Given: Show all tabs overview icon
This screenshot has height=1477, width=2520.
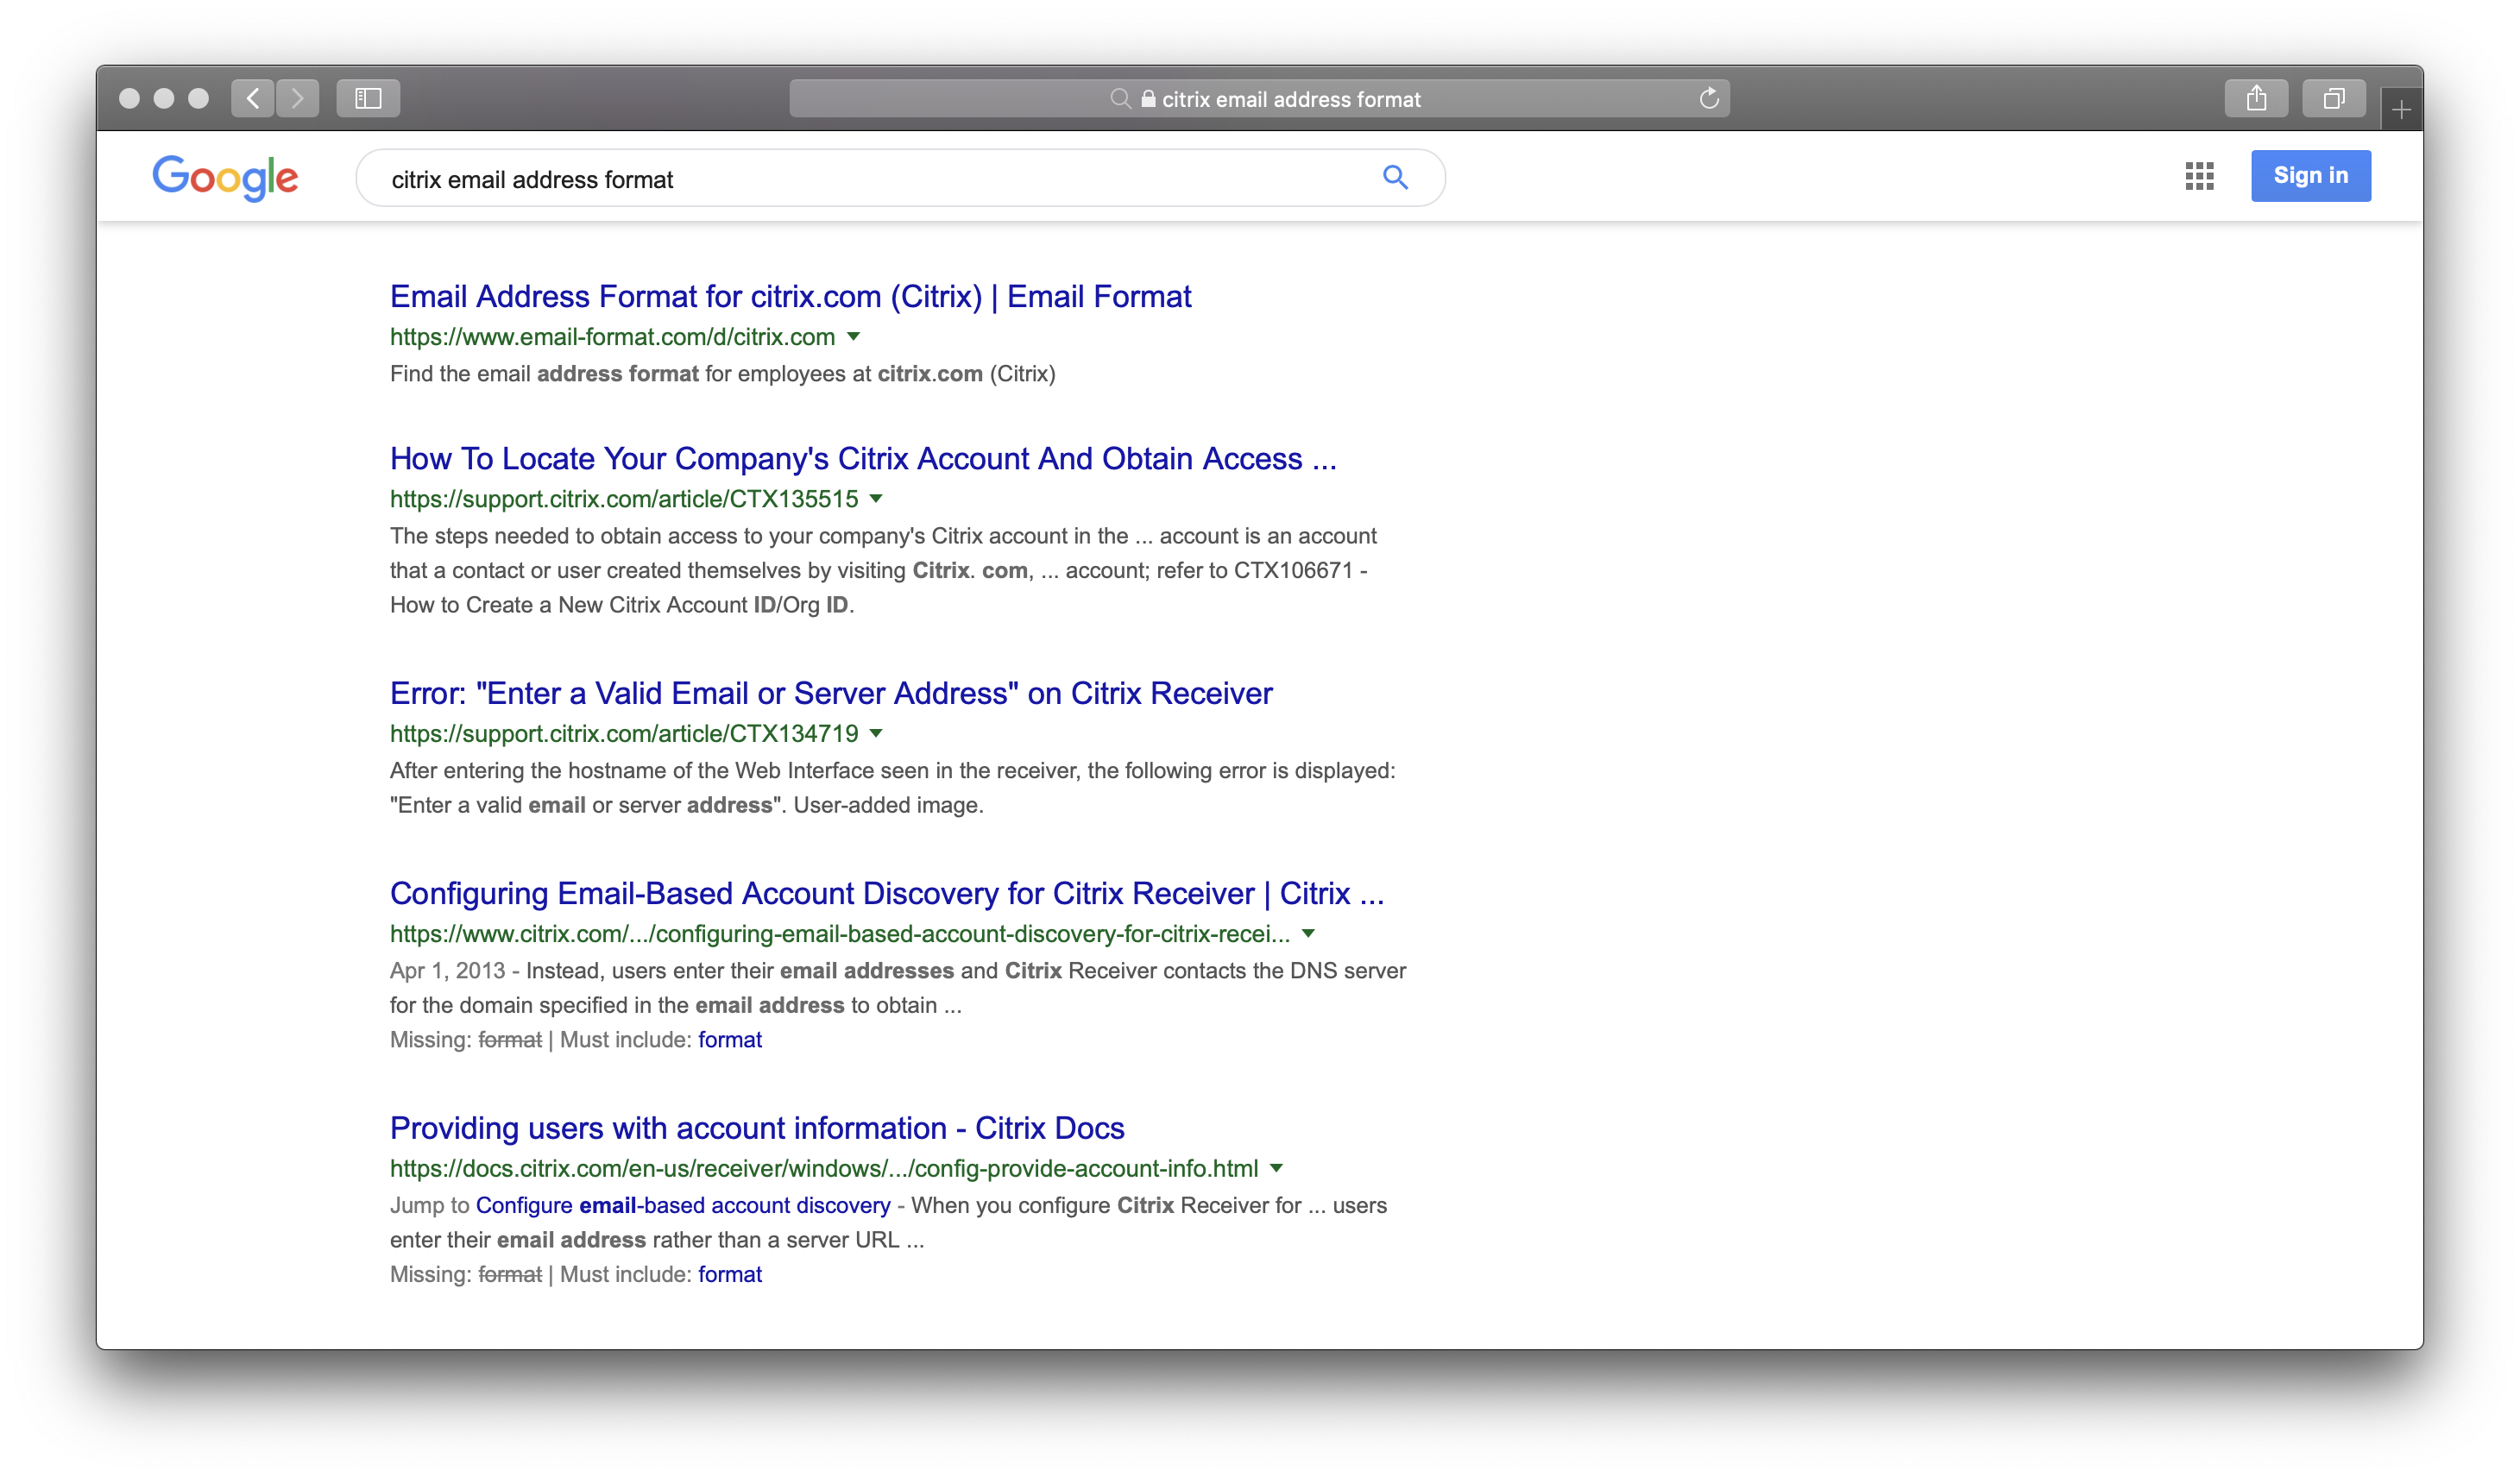Looking at the screenshot, I should pos(2334,98).
